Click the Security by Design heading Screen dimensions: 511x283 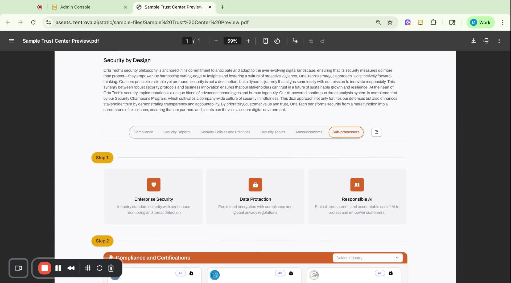click(x=127, y=60)
